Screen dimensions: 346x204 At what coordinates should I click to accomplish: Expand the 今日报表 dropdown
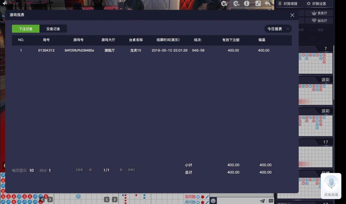click(x=278, y=29)
